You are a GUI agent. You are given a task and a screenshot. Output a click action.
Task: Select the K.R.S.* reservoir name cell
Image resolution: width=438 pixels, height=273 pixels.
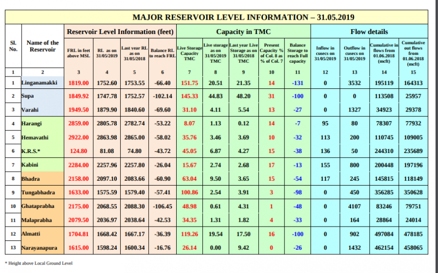[31, 151]
